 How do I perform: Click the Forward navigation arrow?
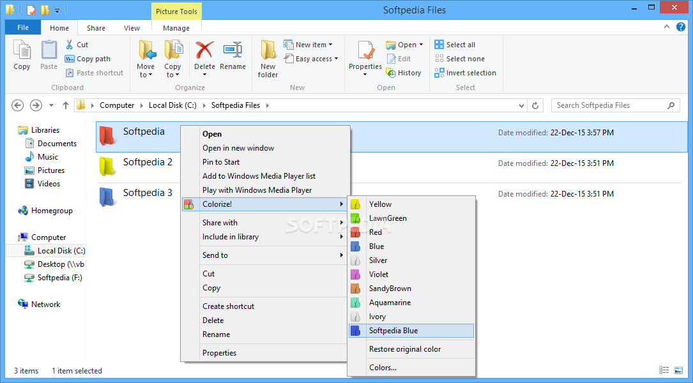pyautogui.click(x=36, y=105)
